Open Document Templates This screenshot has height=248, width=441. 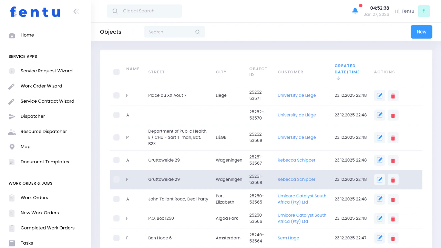tap(45, 162)
